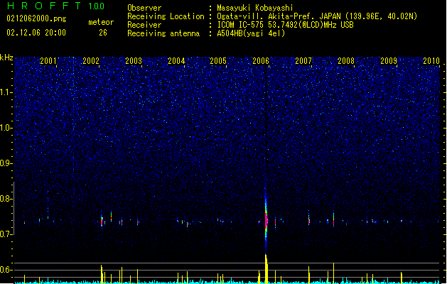
Task: Click the 2009 time marker
Action: [389, 60]
